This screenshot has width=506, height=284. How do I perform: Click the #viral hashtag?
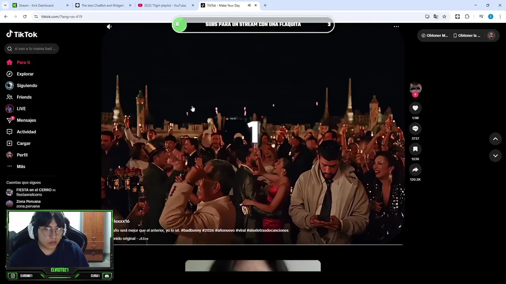point(240,230)
